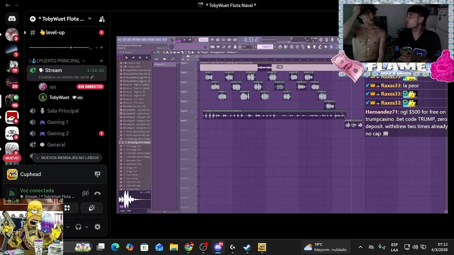Go back with the arrow at top left

click(x=8, y=5)
